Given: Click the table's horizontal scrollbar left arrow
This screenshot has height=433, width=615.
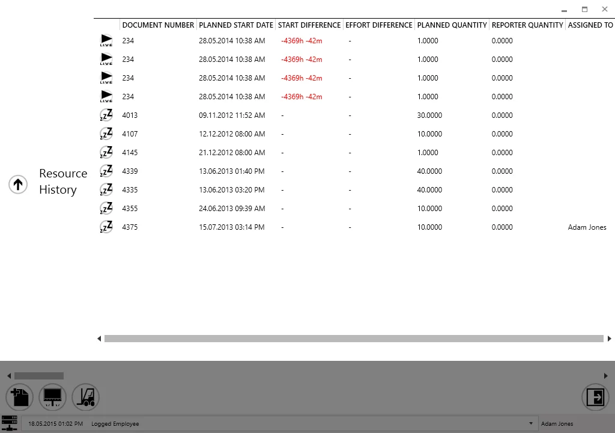Looking at the screenshot, I should [99, 339].
